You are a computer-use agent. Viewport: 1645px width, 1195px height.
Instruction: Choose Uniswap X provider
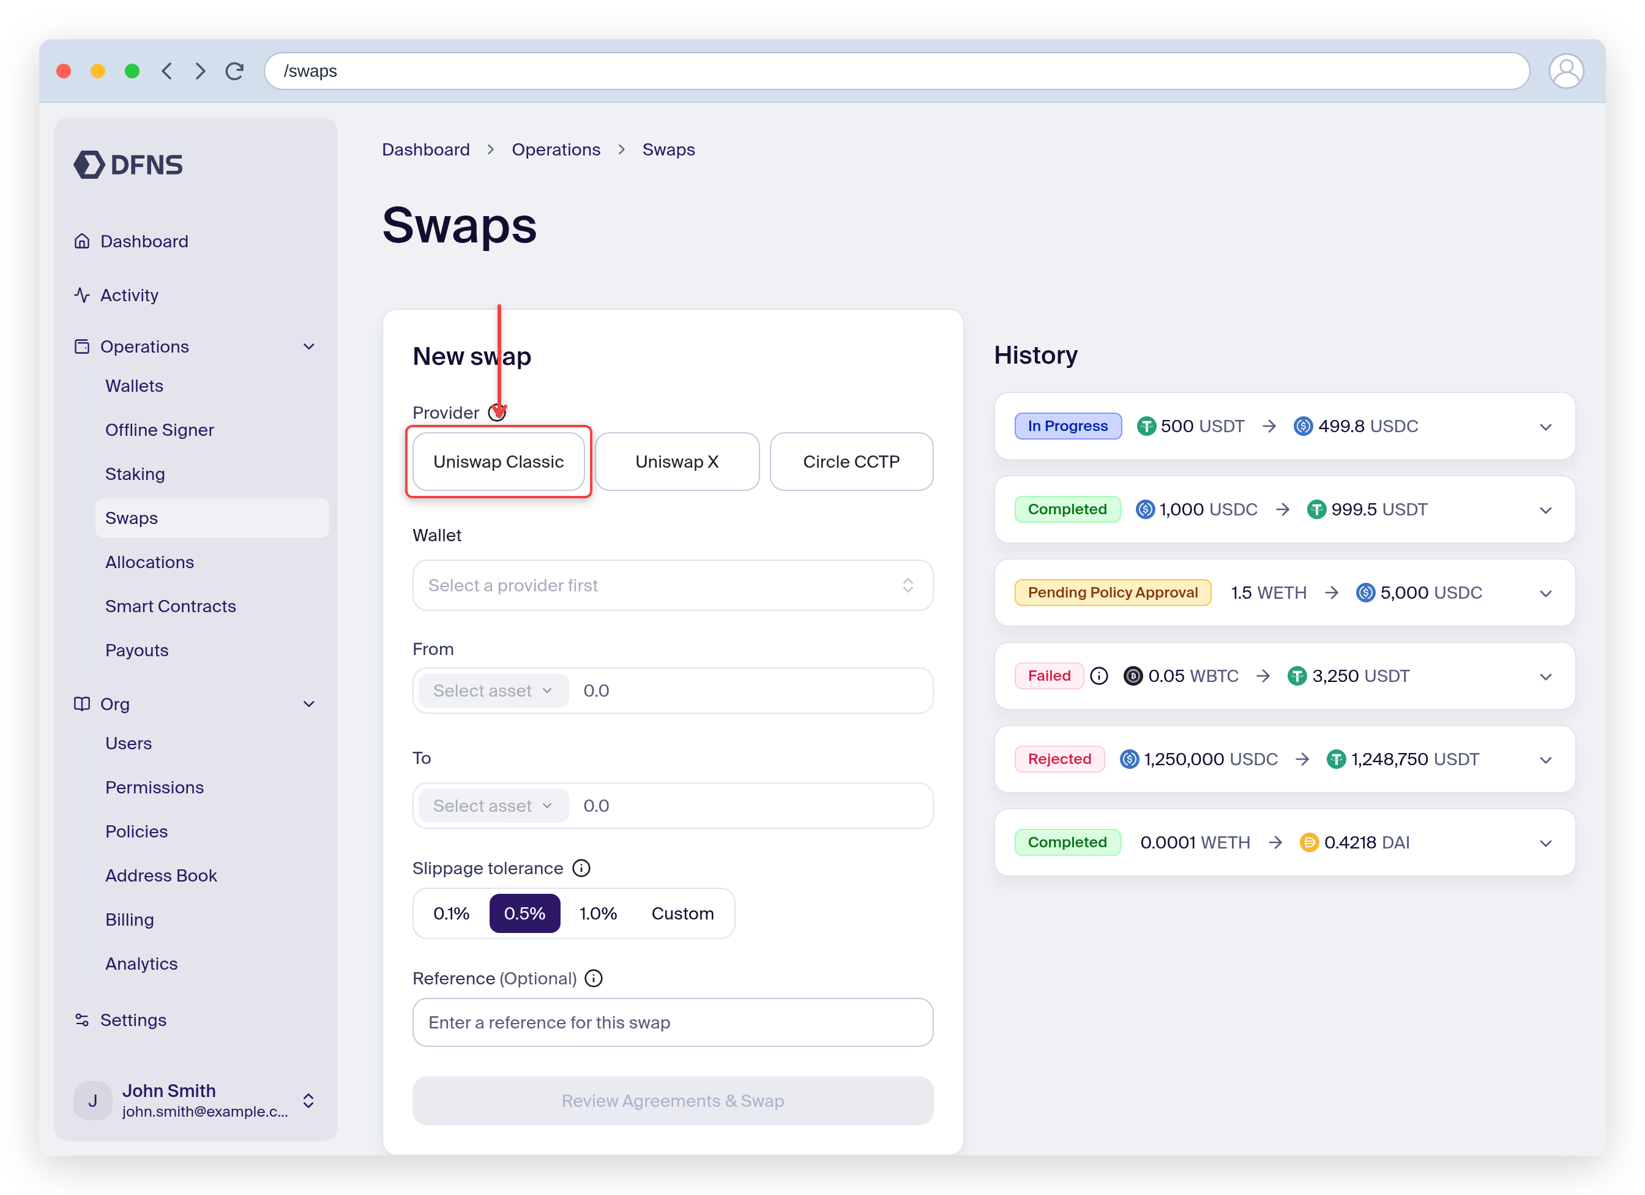[677, 462]
